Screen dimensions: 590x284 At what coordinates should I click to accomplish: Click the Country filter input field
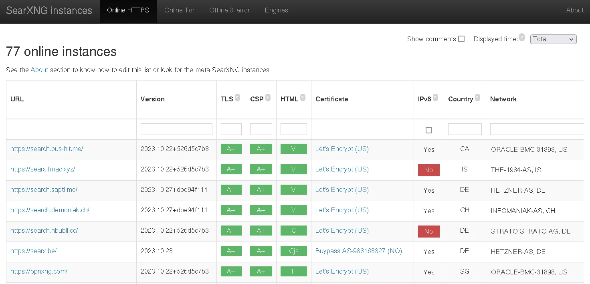coord(465,129)
